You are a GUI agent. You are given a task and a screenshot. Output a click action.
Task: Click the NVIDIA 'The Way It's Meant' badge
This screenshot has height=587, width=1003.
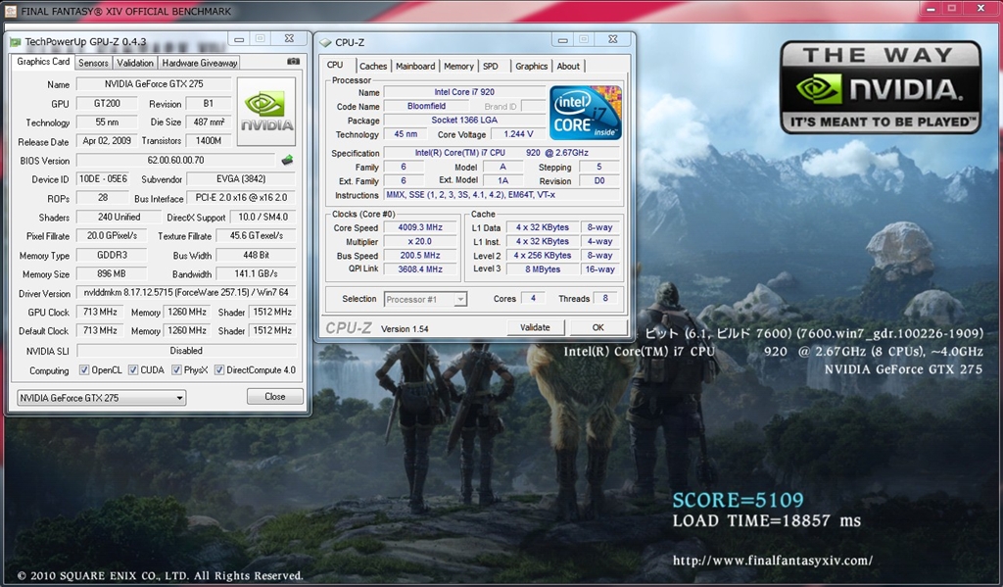coord(880,87)
